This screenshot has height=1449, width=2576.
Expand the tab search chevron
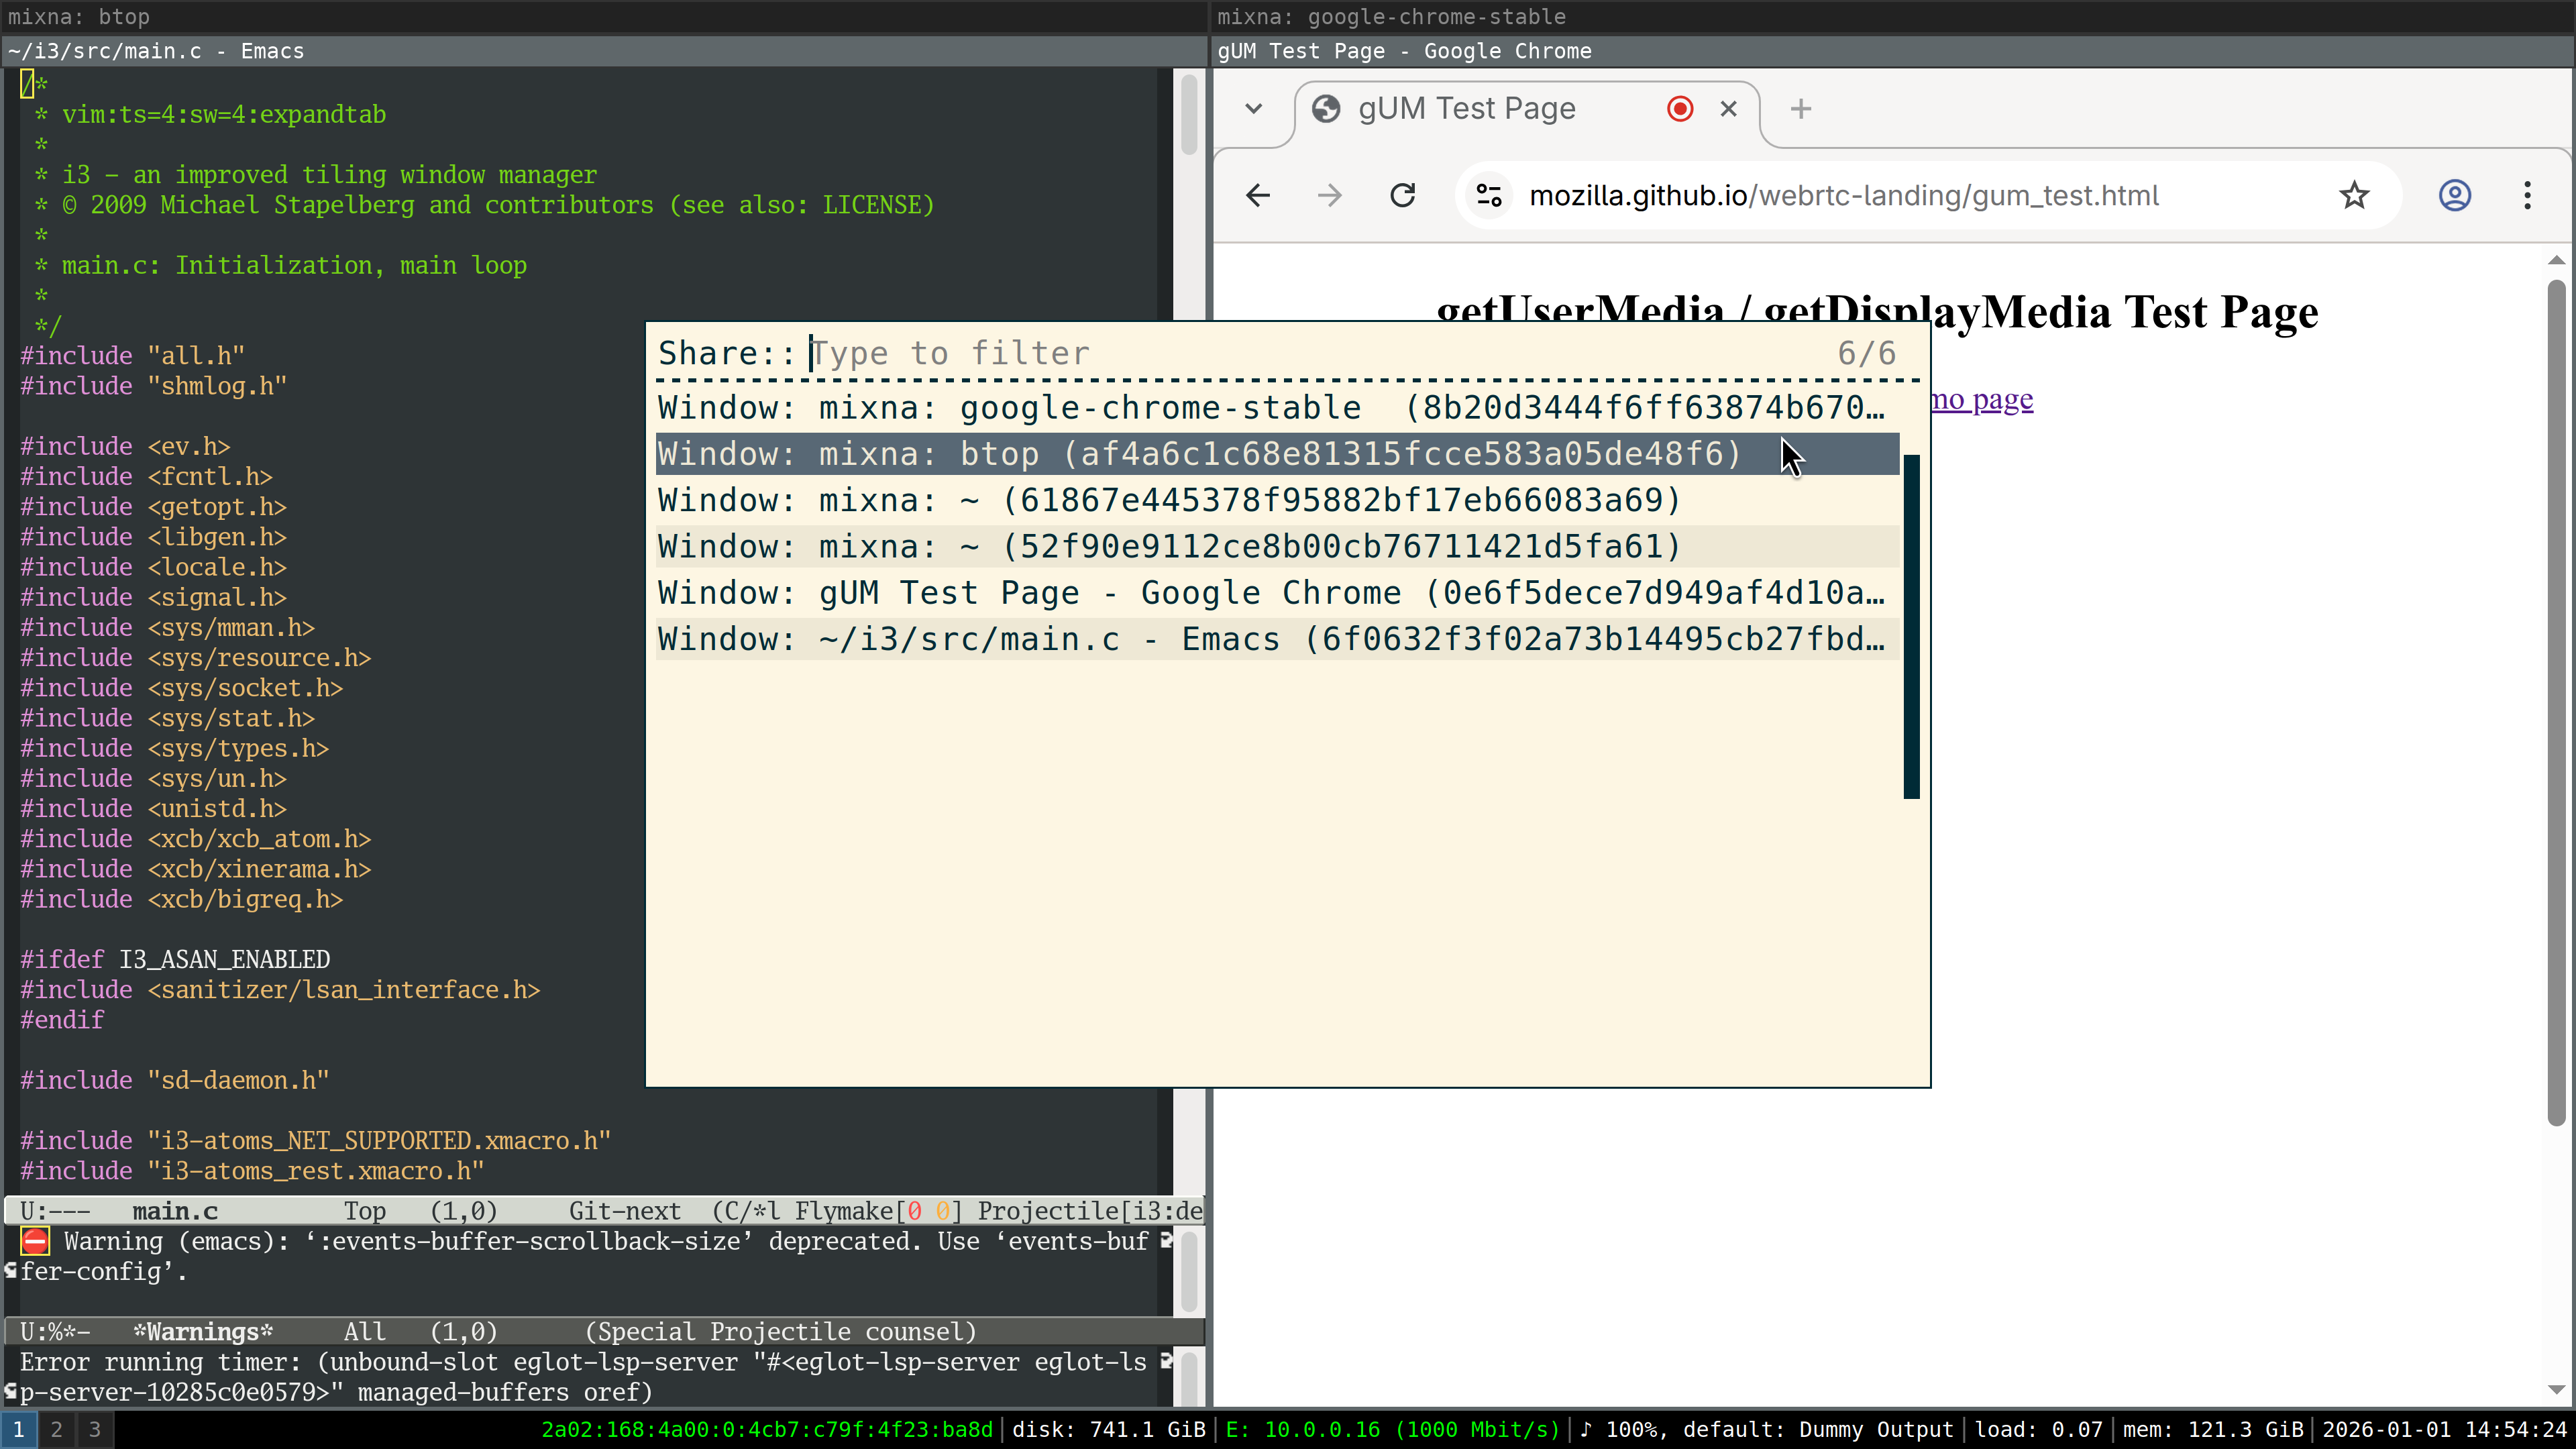coord(1253,109)
